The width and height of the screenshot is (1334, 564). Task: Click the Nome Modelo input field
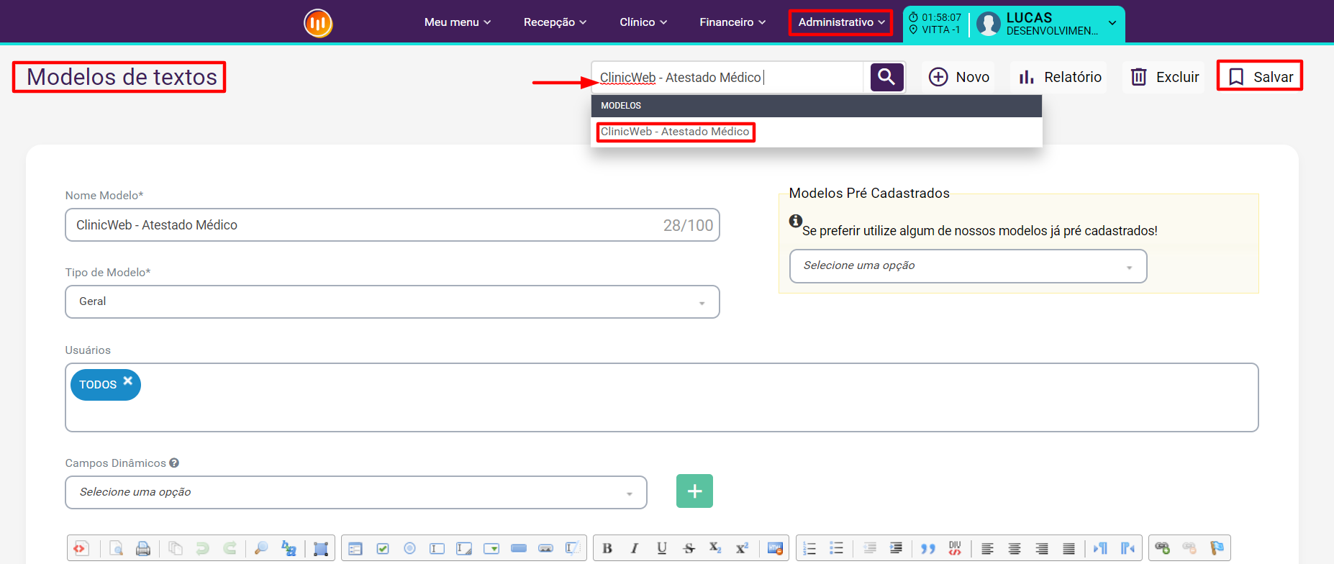(x=392, y=225)
